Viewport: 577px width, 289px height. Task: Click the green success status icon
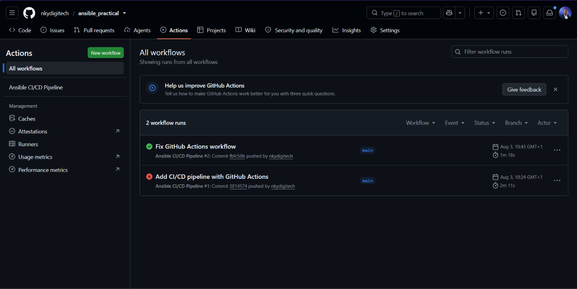[x=149, y=146]
